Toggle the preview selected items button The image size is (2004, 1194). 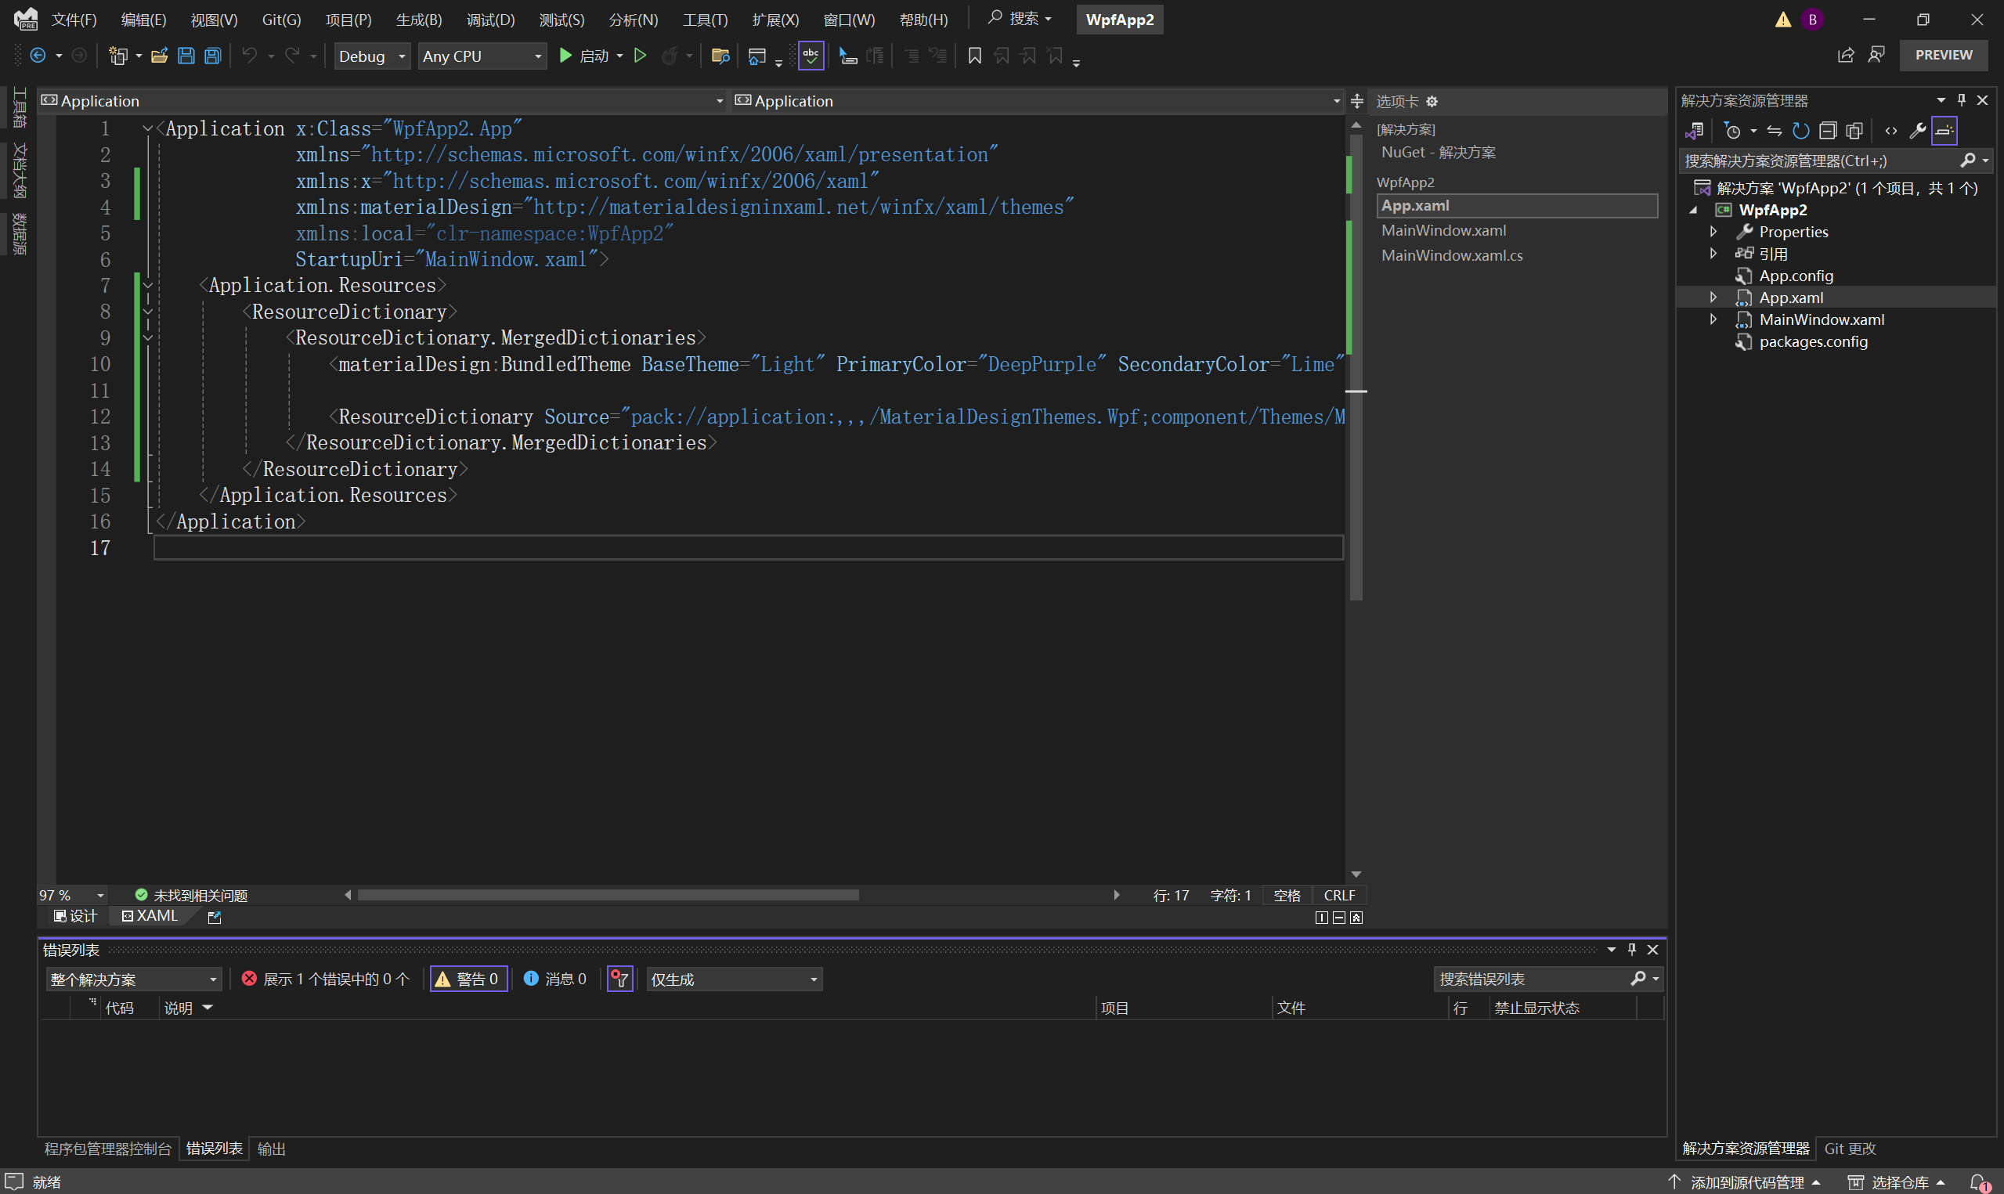(1944, 130)
